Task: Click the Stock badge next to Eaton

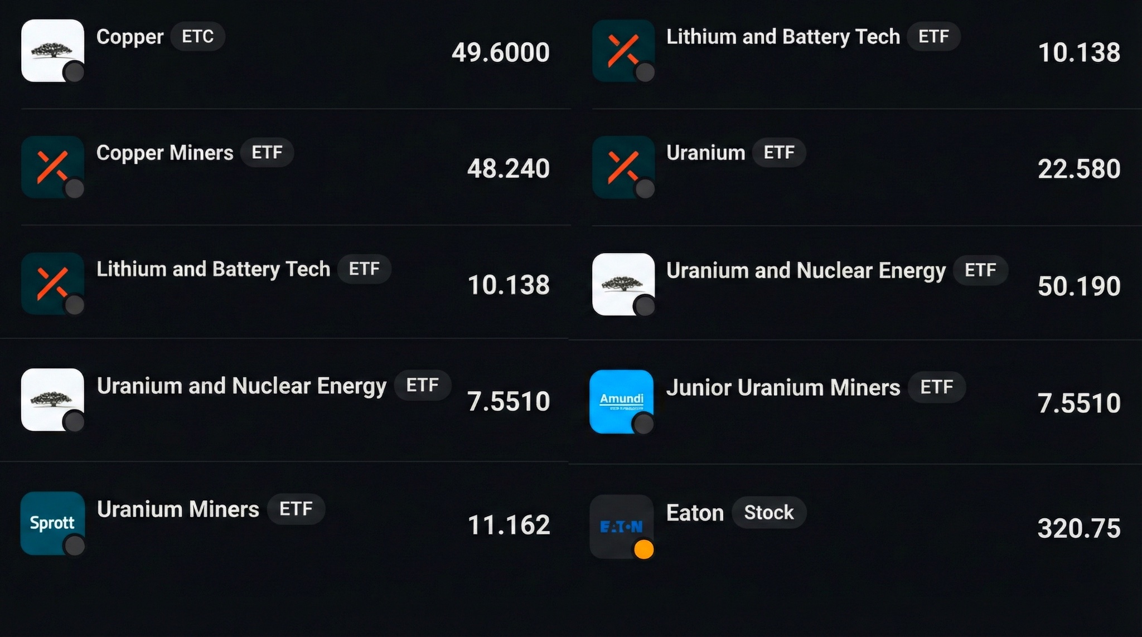Action: coord(768,513)
